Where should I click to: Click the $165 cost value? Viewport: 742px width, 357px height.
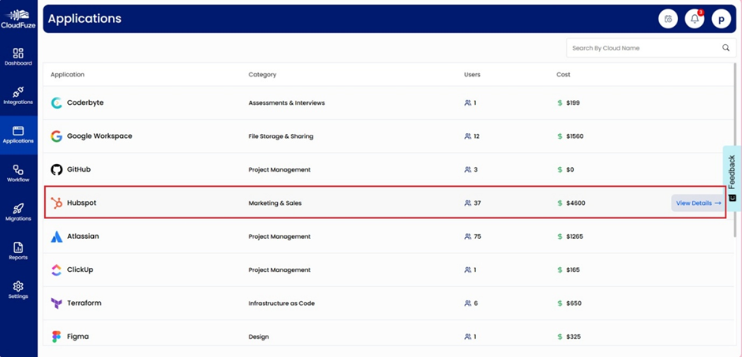point(573,270)
